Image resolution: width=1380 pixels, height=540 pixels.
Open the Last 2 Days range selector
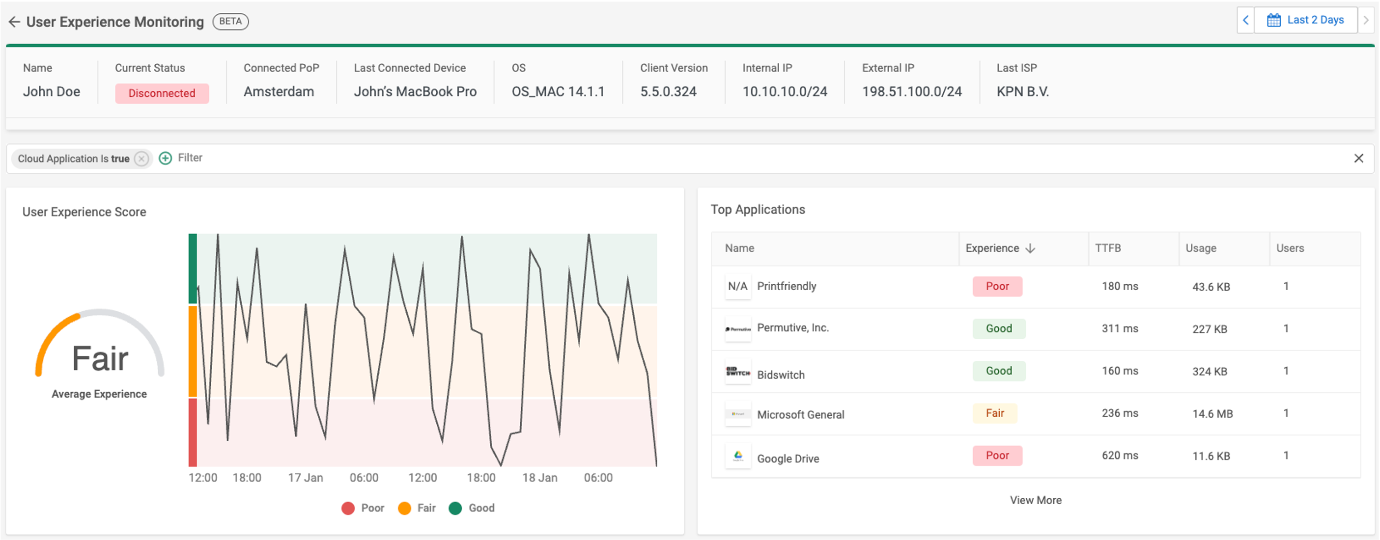pos(1315,20)
